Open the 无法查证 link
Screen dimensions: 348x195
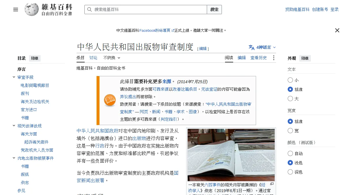209,89
